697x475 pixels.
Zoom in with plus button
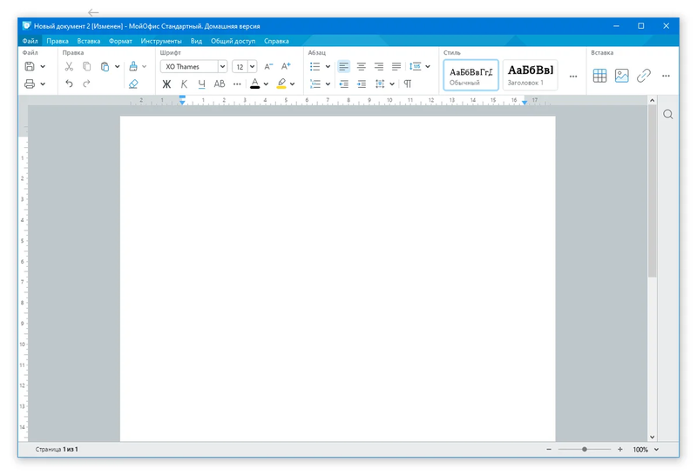coord(620,449)
